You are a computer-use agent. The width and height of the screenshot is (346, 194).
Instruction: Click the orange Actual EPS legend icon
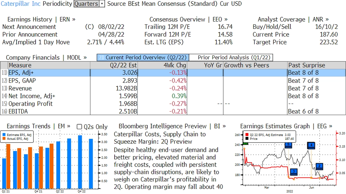(5, 138)
